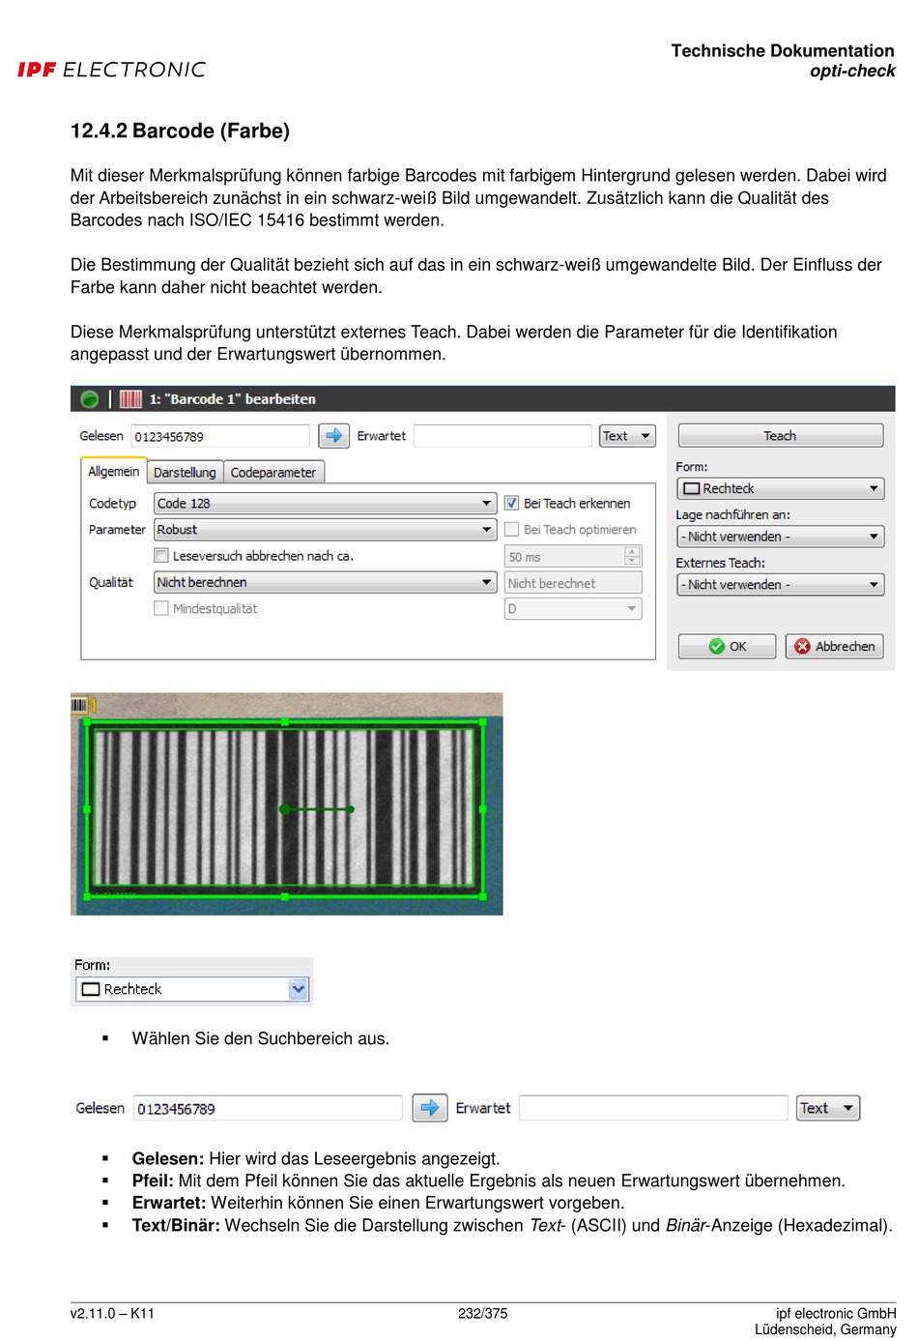This screenshot has width=918, height=1341.
Task: Toggle 'Bei Teach optimieren' checkbox
Action: coord(512,529)
